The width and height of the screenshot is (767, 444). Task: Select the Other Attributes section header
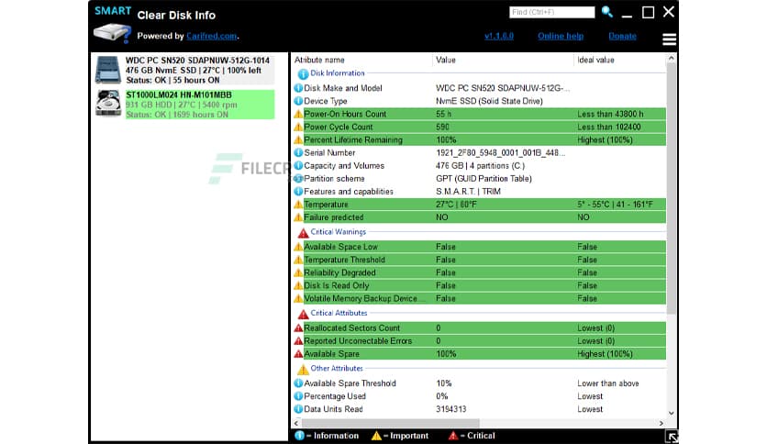pyautogui.click(x=337, y=368)
